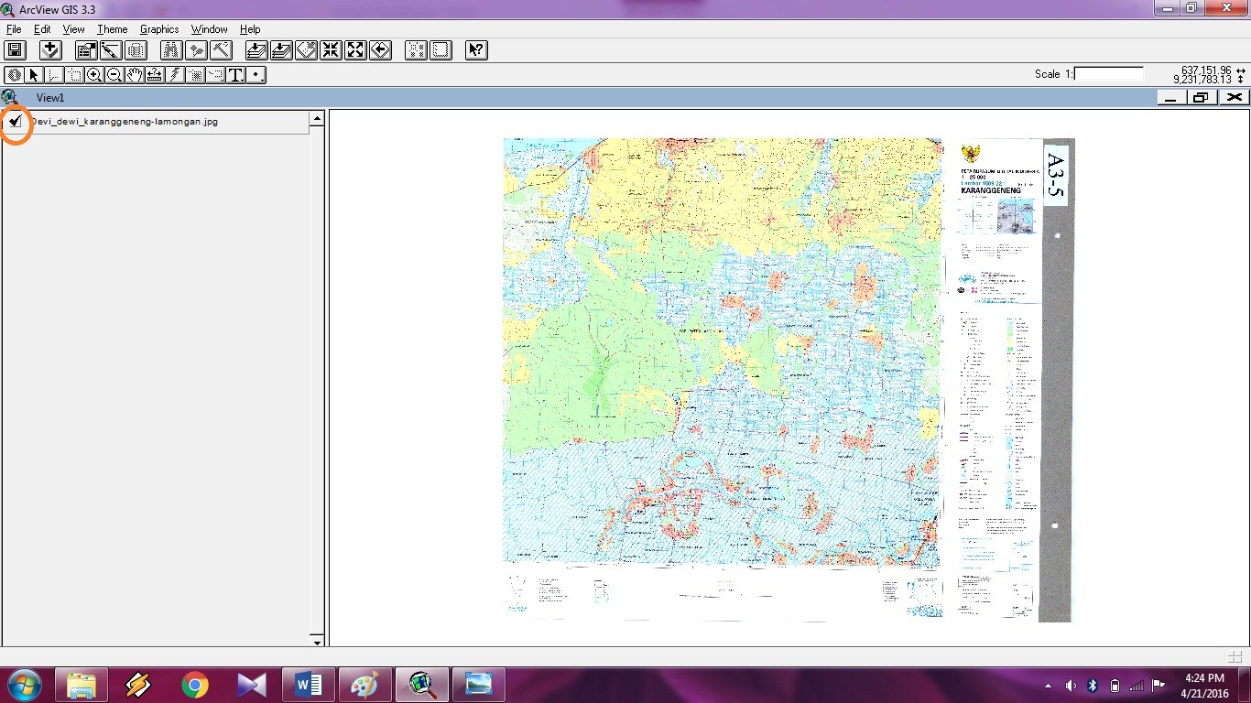Click the View1 window title icon
This screenshot has height=703, width=1251.
(10, 97)
